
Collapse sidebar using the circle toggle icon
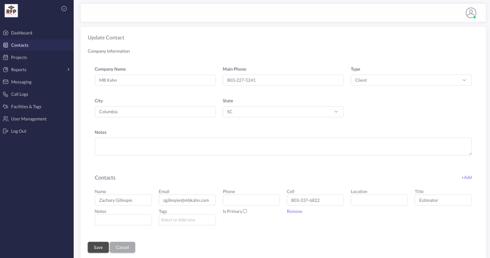pos(64,8)
